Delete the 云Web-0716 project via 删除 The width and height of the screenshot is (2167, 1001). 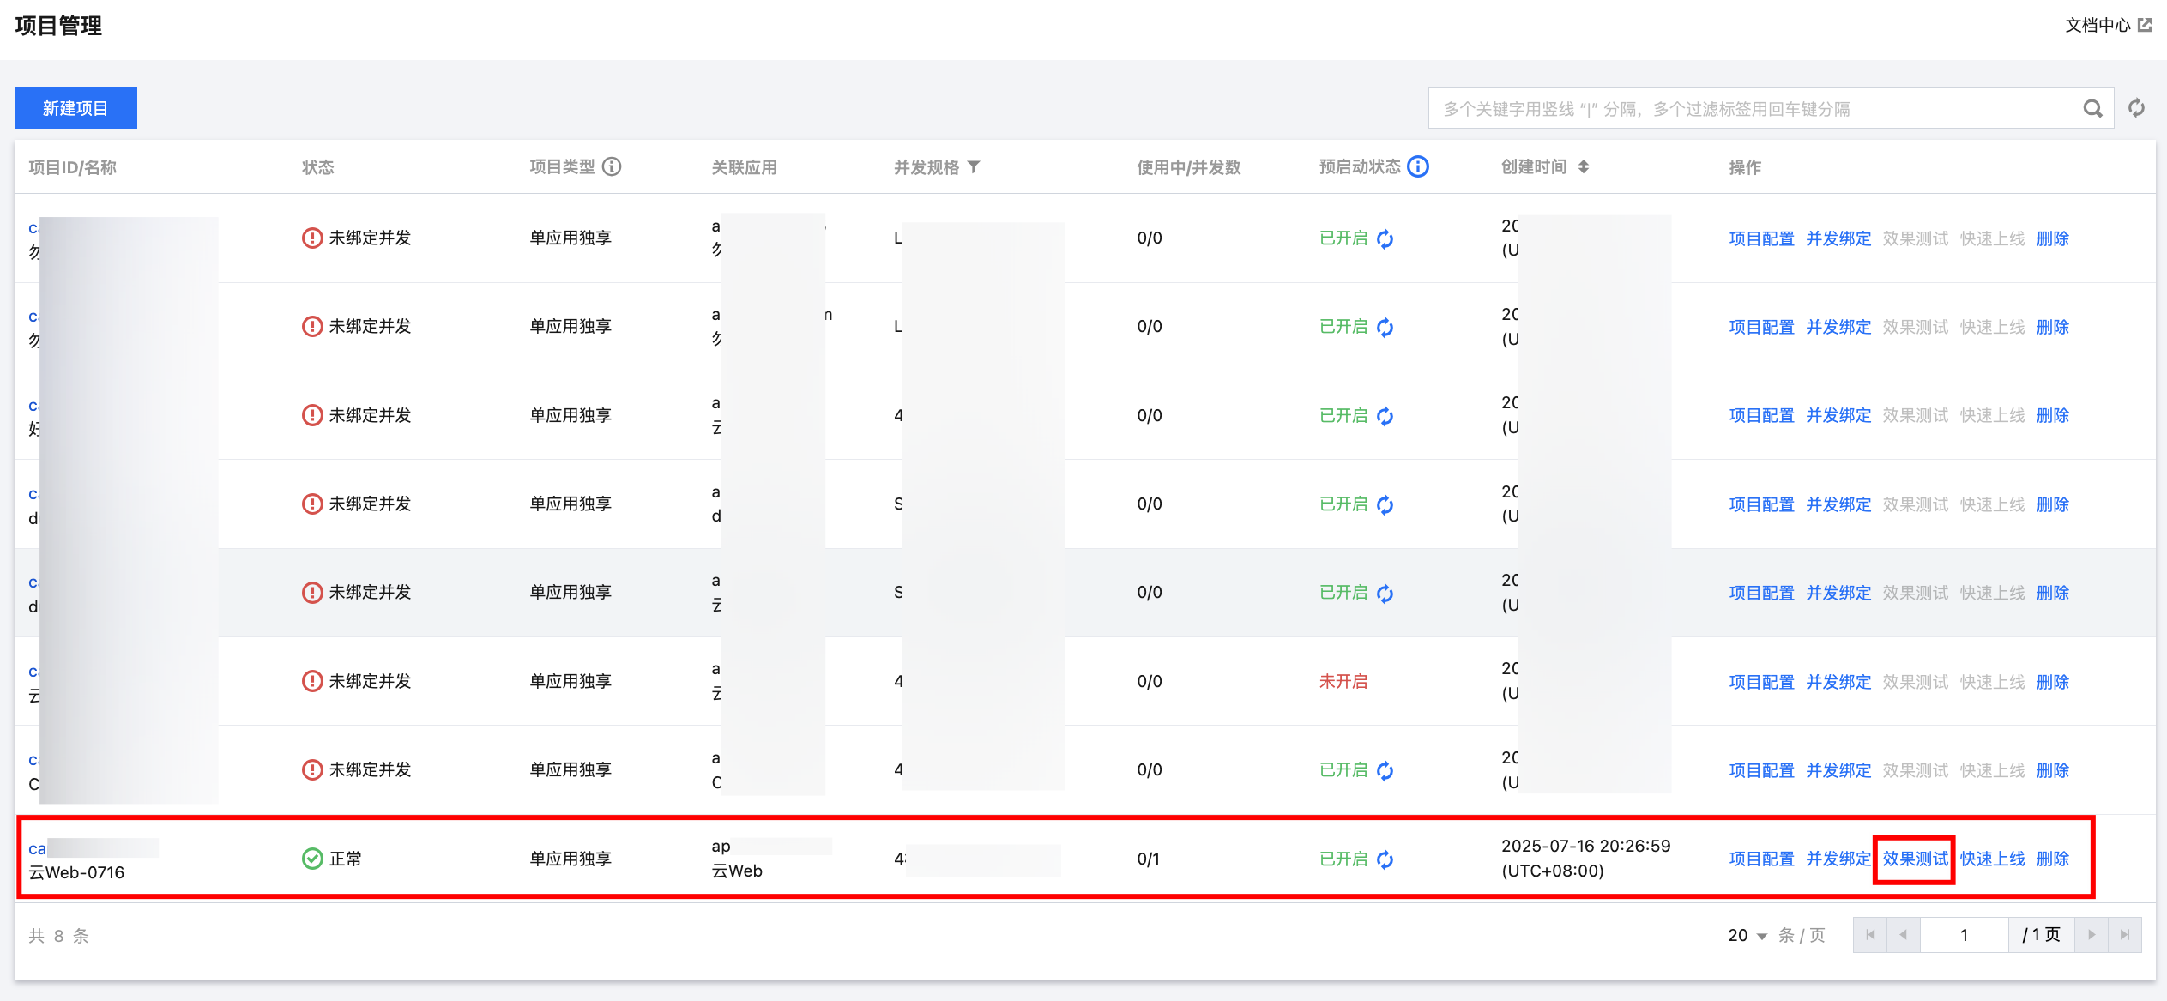tap(2053, 859)
